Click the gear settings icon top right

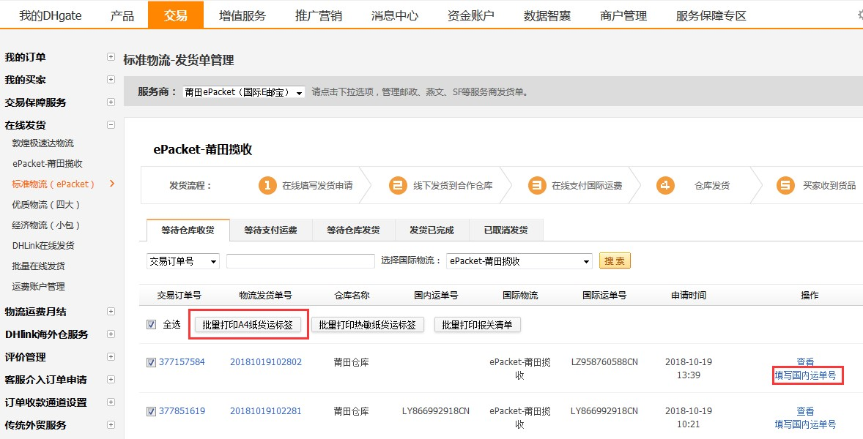(x=859, y=15)
